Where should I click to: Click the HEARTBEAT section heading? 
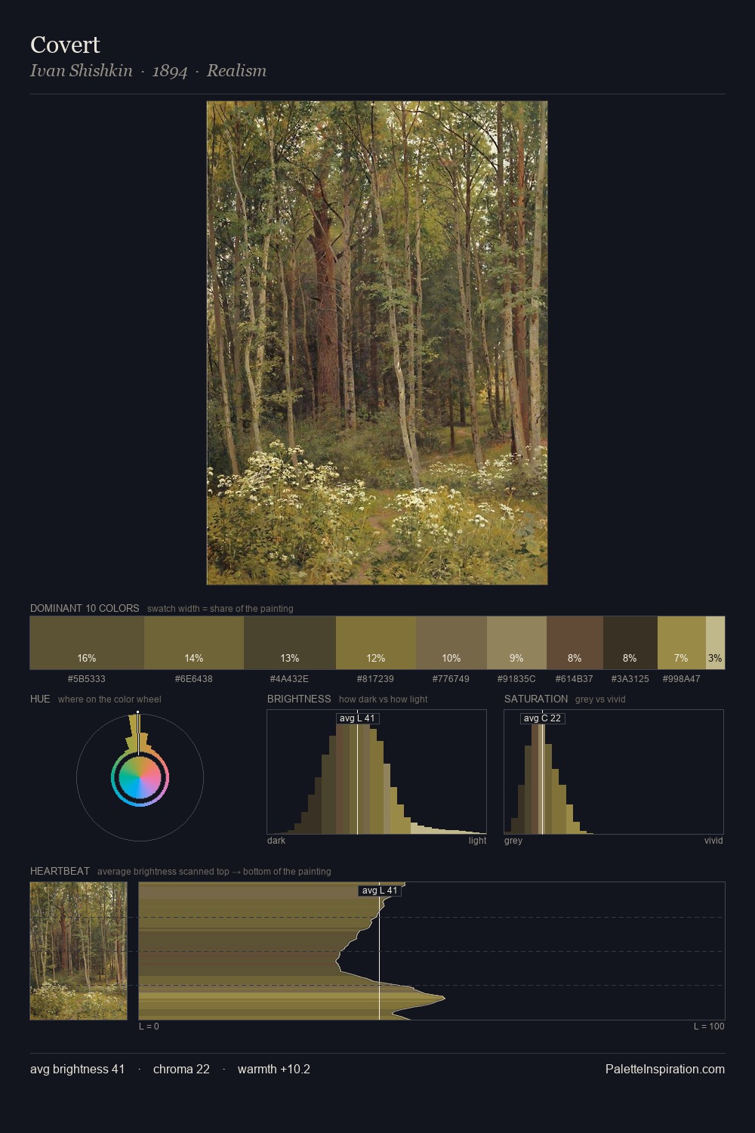60,871
